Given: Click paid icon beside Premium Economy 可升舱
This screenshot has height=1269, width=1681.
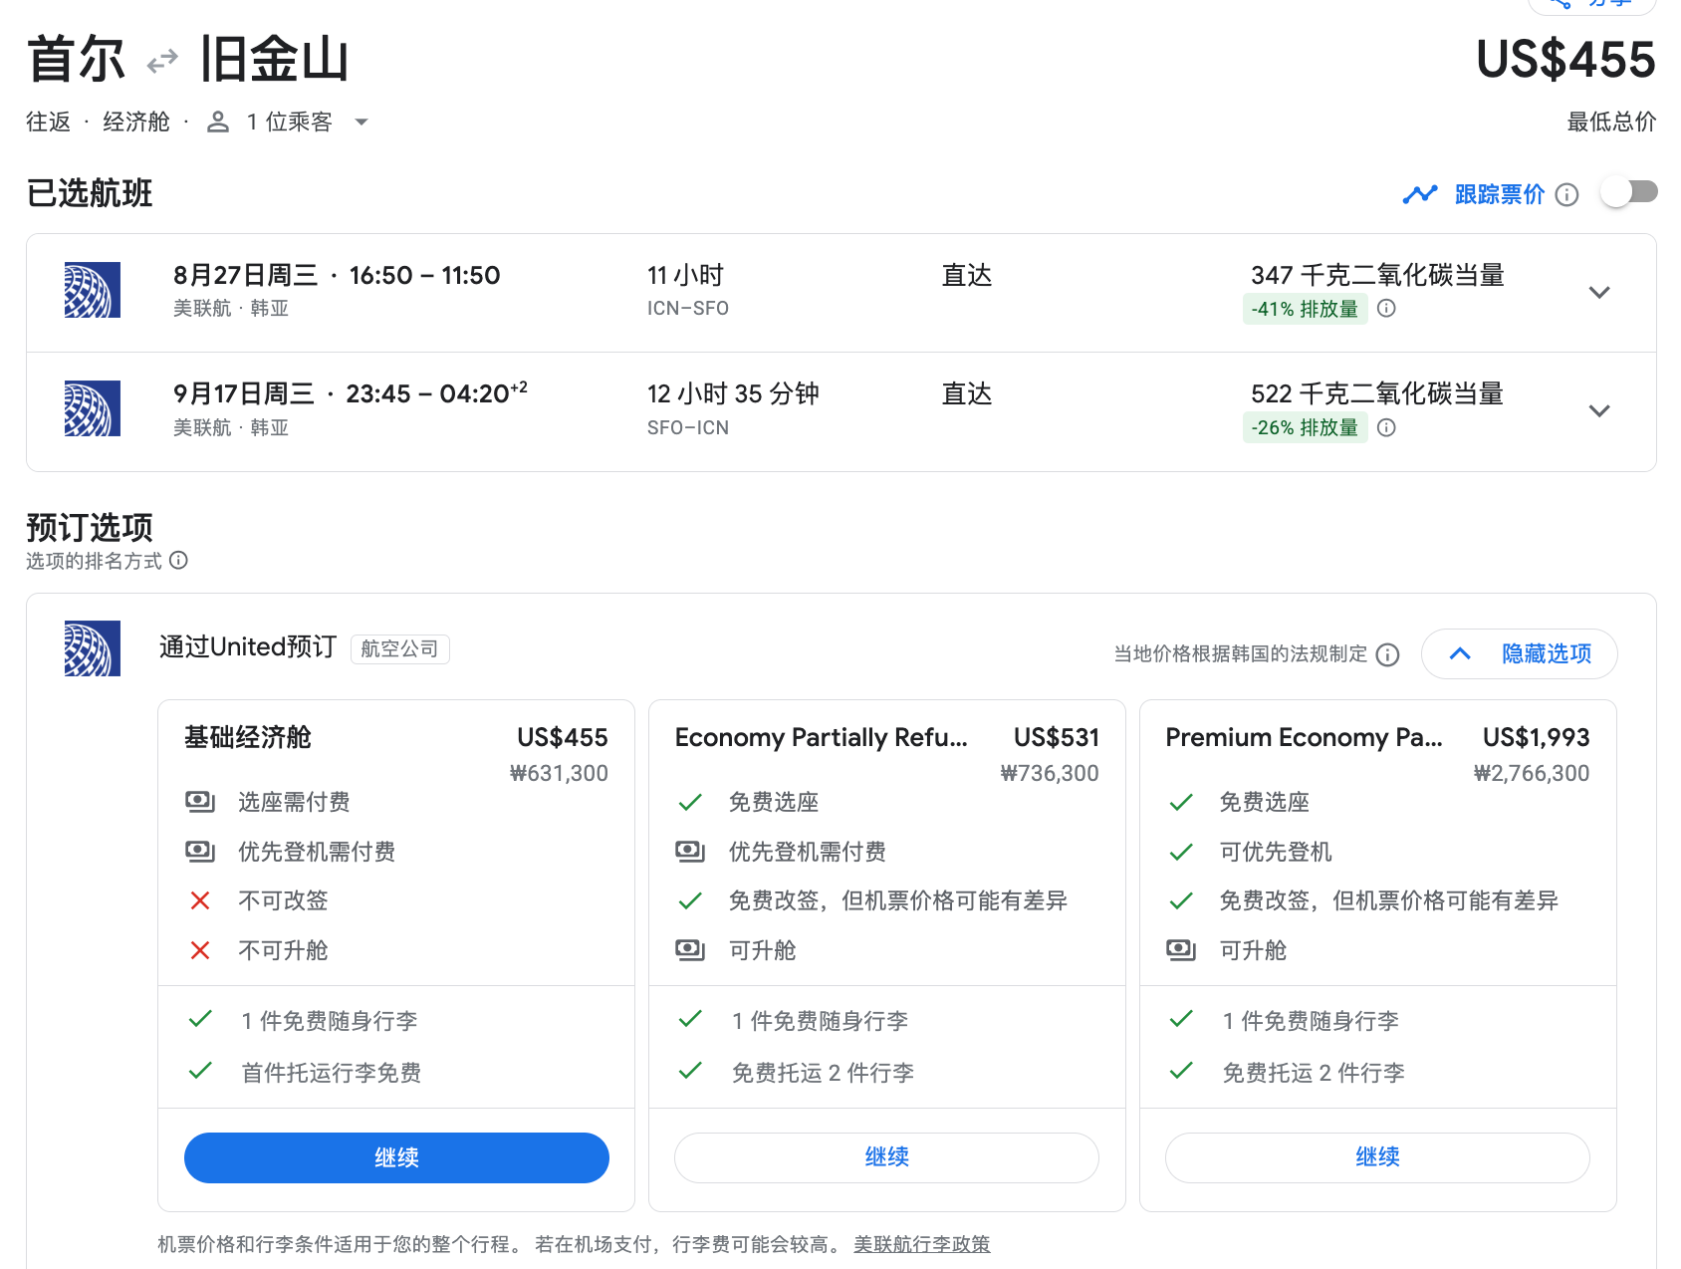Looking at the screenshot, I should click(1181, 950).
